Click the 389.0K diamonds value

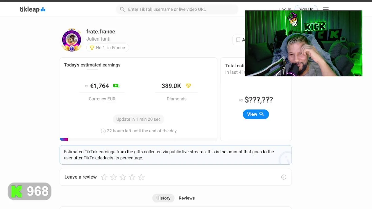tap(171, 86)
